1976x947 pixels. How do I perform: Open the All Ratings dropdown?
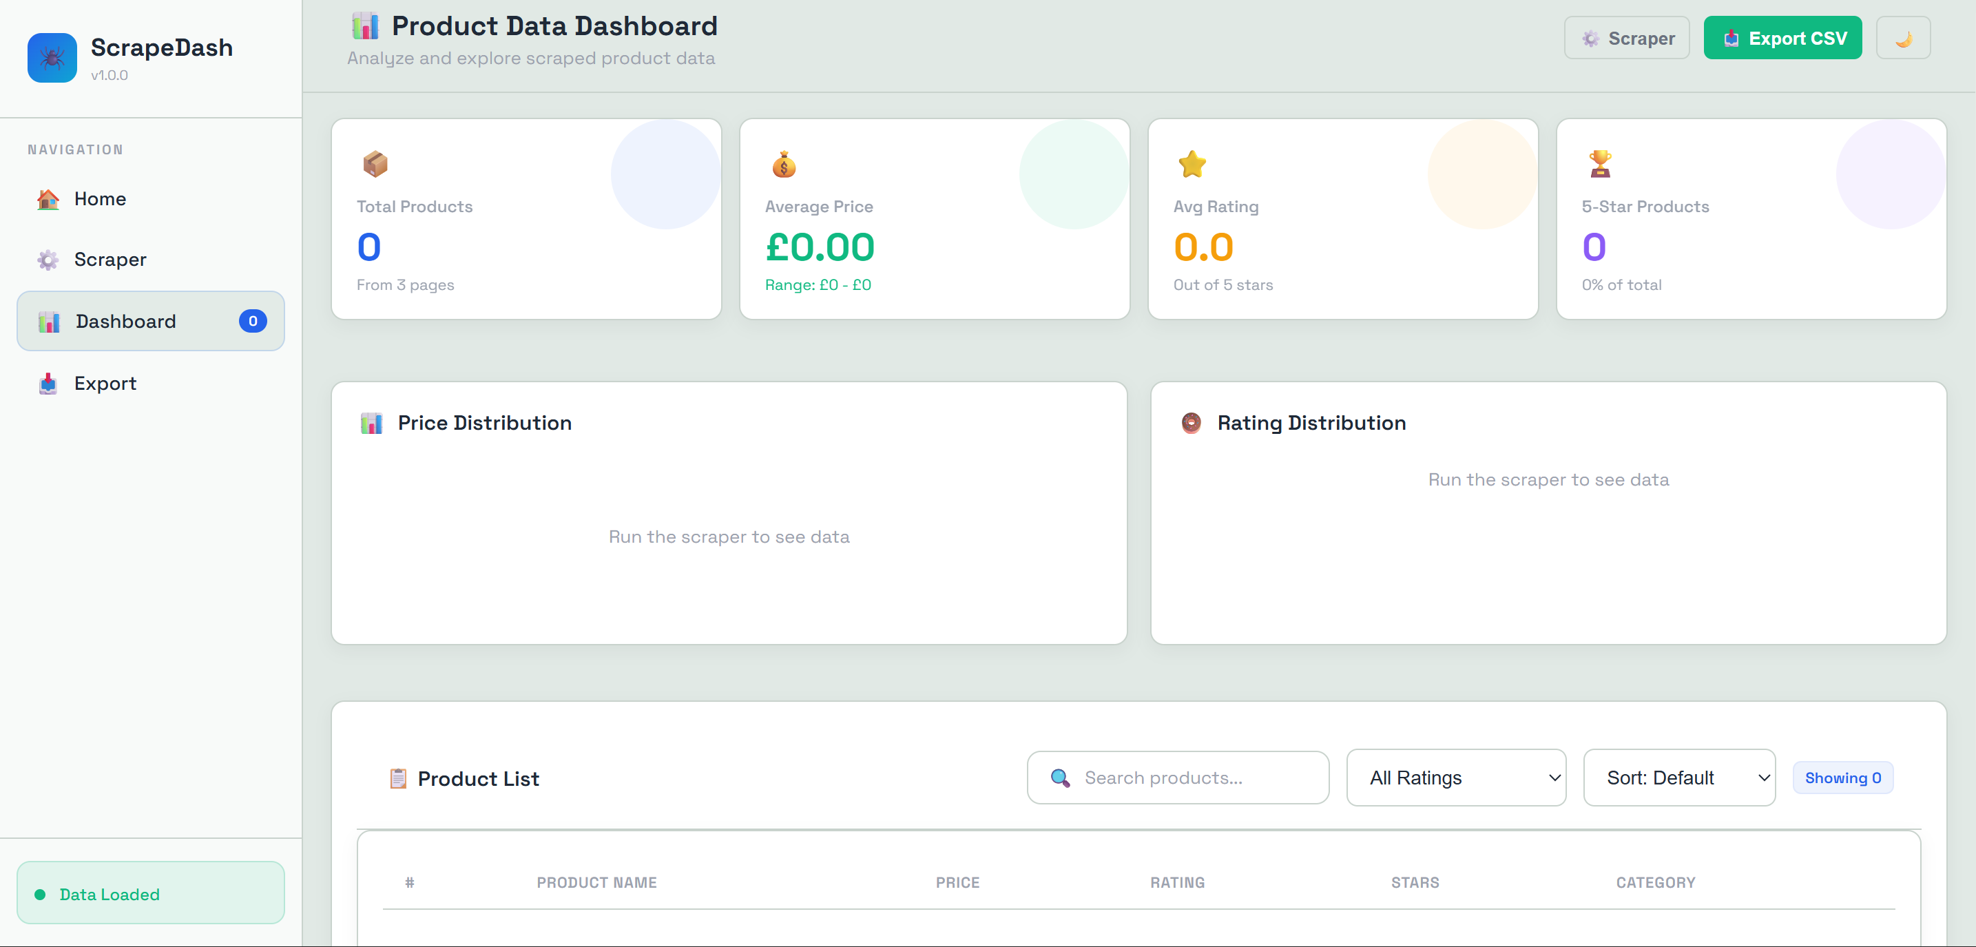(1456, 778)
